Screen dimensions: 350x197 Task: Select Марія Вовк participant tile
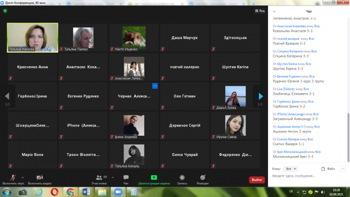tap(33, 155)
